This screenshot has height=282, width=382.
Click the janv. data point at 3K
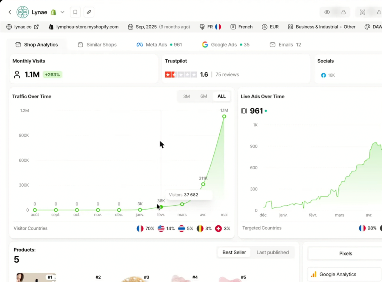tap(140, 210)
